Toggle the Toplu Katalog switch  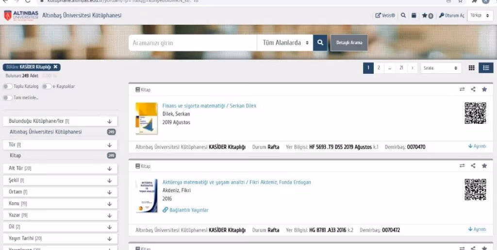8,86
